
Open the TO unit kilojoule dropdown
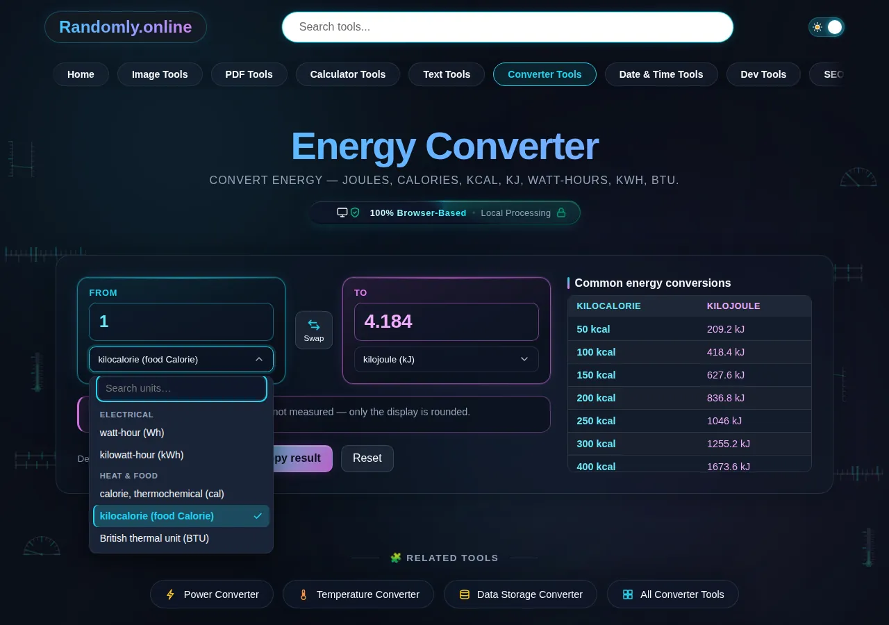[x=447, y=359]
